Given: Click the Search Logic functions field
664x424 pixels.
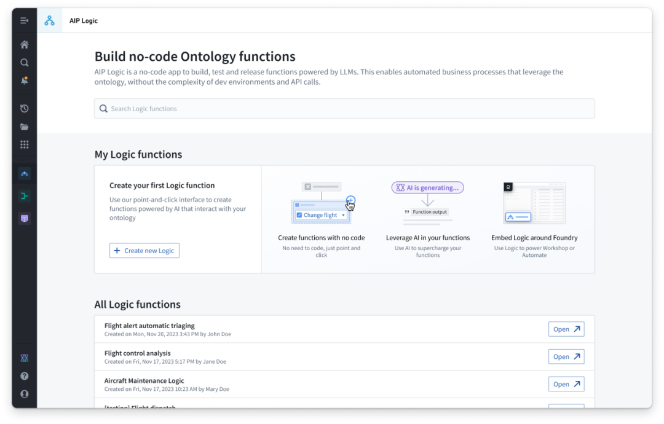Looking at the screenshot, I should coord(344,109).
